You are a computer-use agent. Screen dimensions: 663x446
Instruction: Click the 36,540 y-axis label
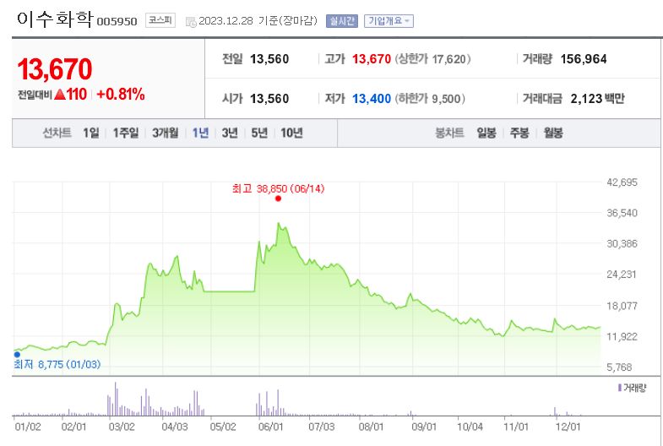click(622, 213)
